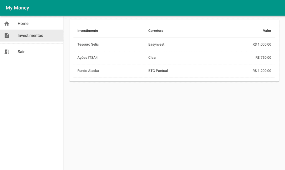Select the Clear broker cell
This screenshot has height=170, width=285.
[152, 58]
